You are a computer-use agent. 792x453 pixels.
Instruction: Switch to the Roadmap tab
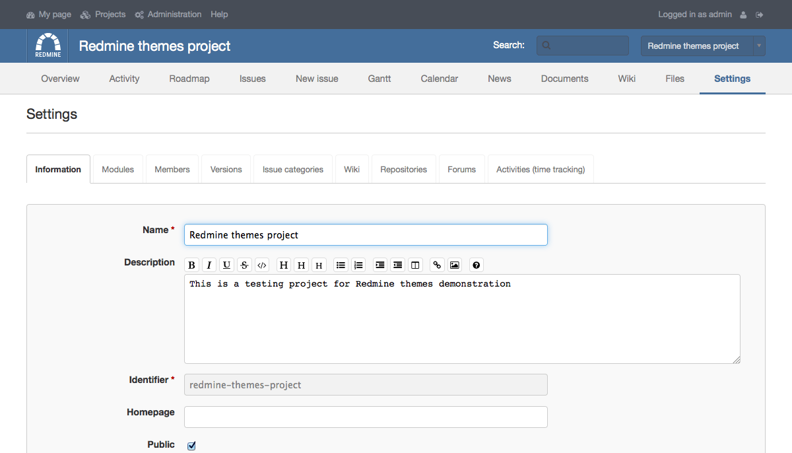click(x=189, y=79)
